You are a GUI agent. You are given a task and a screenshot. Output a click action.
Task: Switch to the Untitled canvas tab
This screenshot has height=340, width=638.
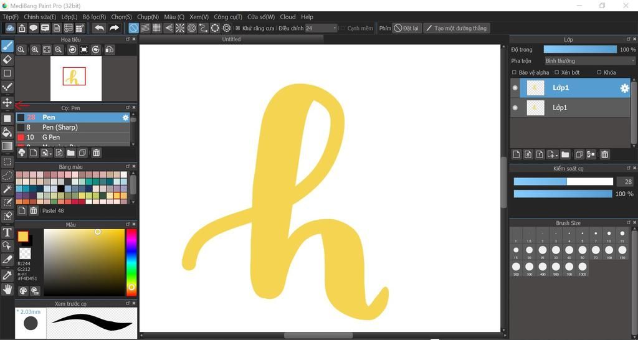(231, 39)
